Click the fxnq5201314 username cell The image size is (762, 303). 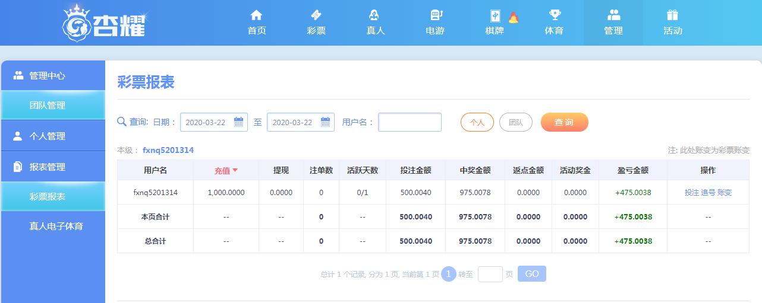[155, 193]
